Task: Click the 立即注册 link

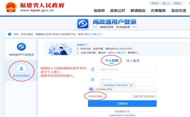Action: click(137, 96)
